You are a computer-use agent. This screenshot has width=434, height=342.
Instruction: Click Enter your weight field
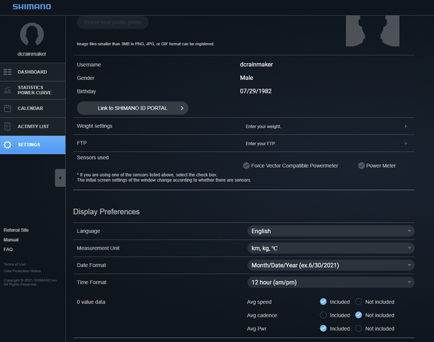coord(263,127)
